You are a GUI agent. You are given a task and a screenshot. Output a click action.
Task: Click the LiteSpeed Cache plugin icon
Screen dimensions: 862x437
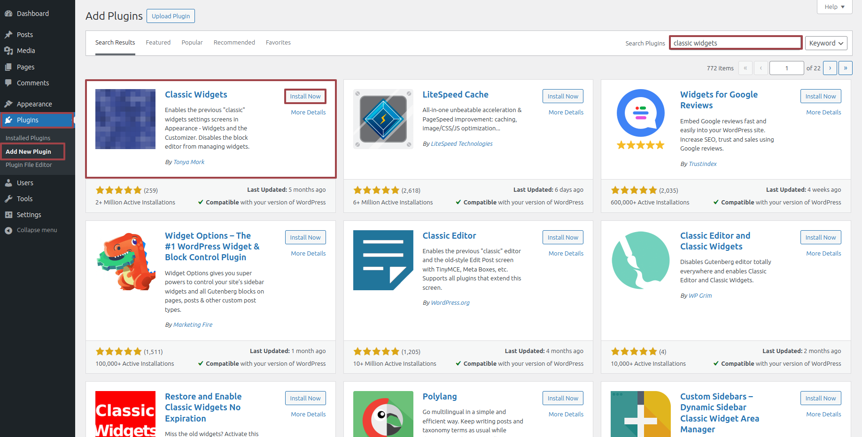[x=383, y=119]
